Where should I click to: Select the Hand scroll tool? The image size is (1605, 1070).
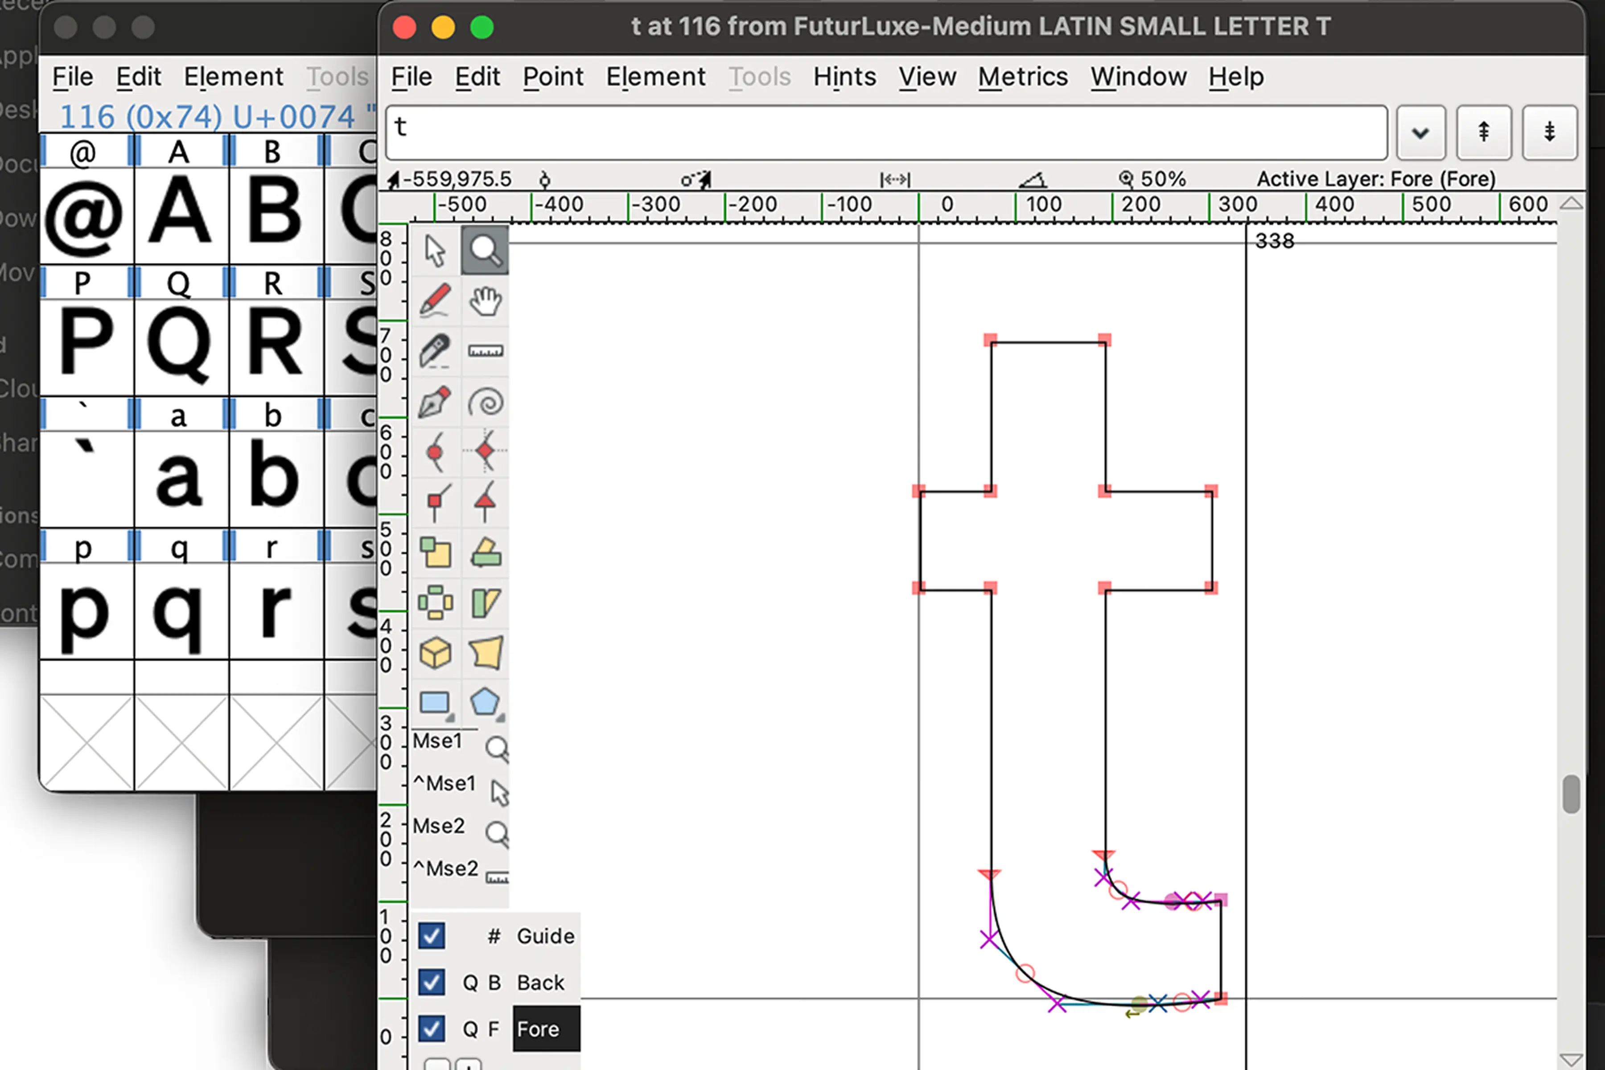point(485,301)
